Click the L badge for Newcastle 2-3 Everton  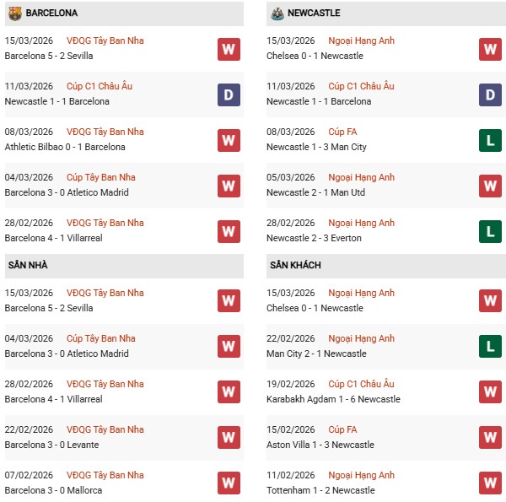click(490, 231)
